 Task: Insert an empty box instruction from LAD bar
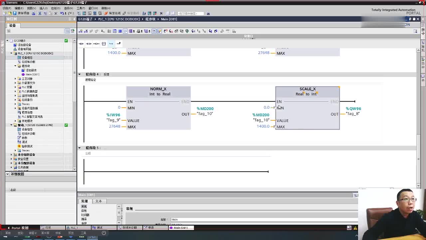[104, 44]
